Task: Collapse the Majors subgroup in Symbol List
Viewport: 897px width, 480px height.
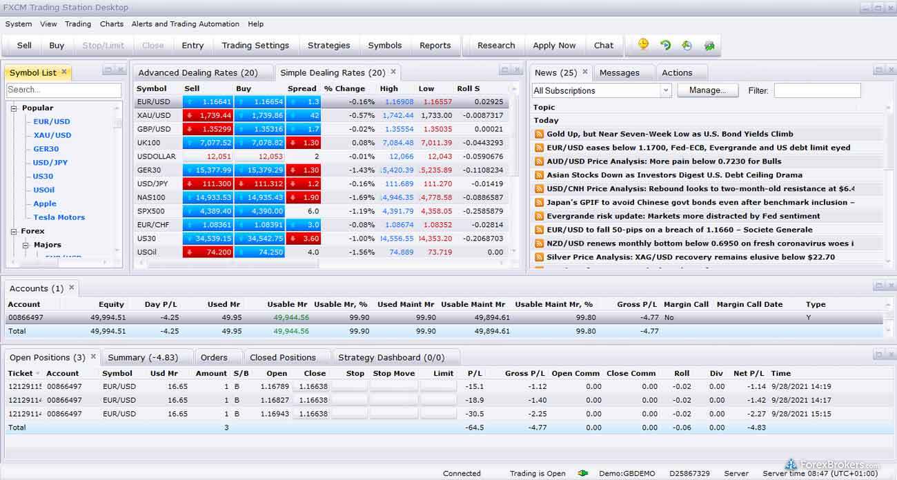Action: tap(26, 245)
